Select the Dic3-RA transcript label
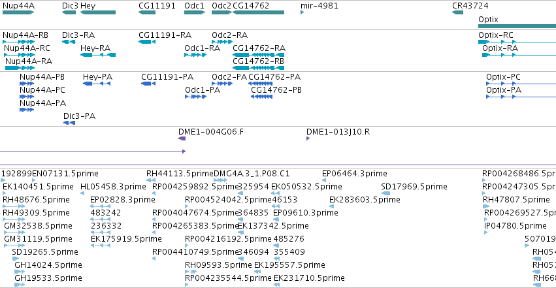The width and height of the screenshot is (556, 288). click(78, 35)
